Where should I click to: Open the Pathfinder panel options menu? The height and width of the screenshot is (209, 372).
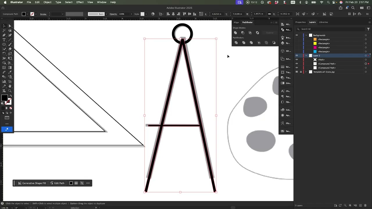276,22
